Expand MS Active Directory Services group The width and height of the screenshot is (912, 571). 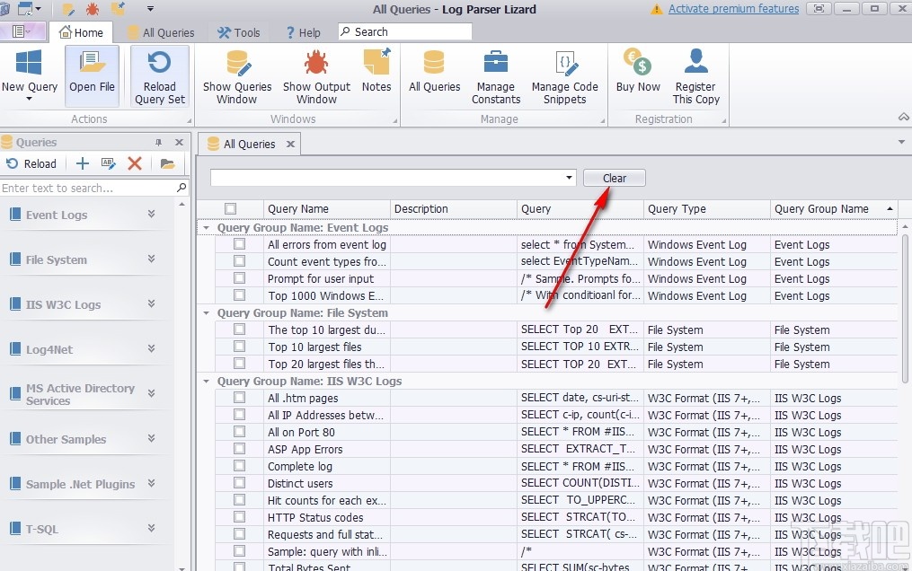point(151,393)
